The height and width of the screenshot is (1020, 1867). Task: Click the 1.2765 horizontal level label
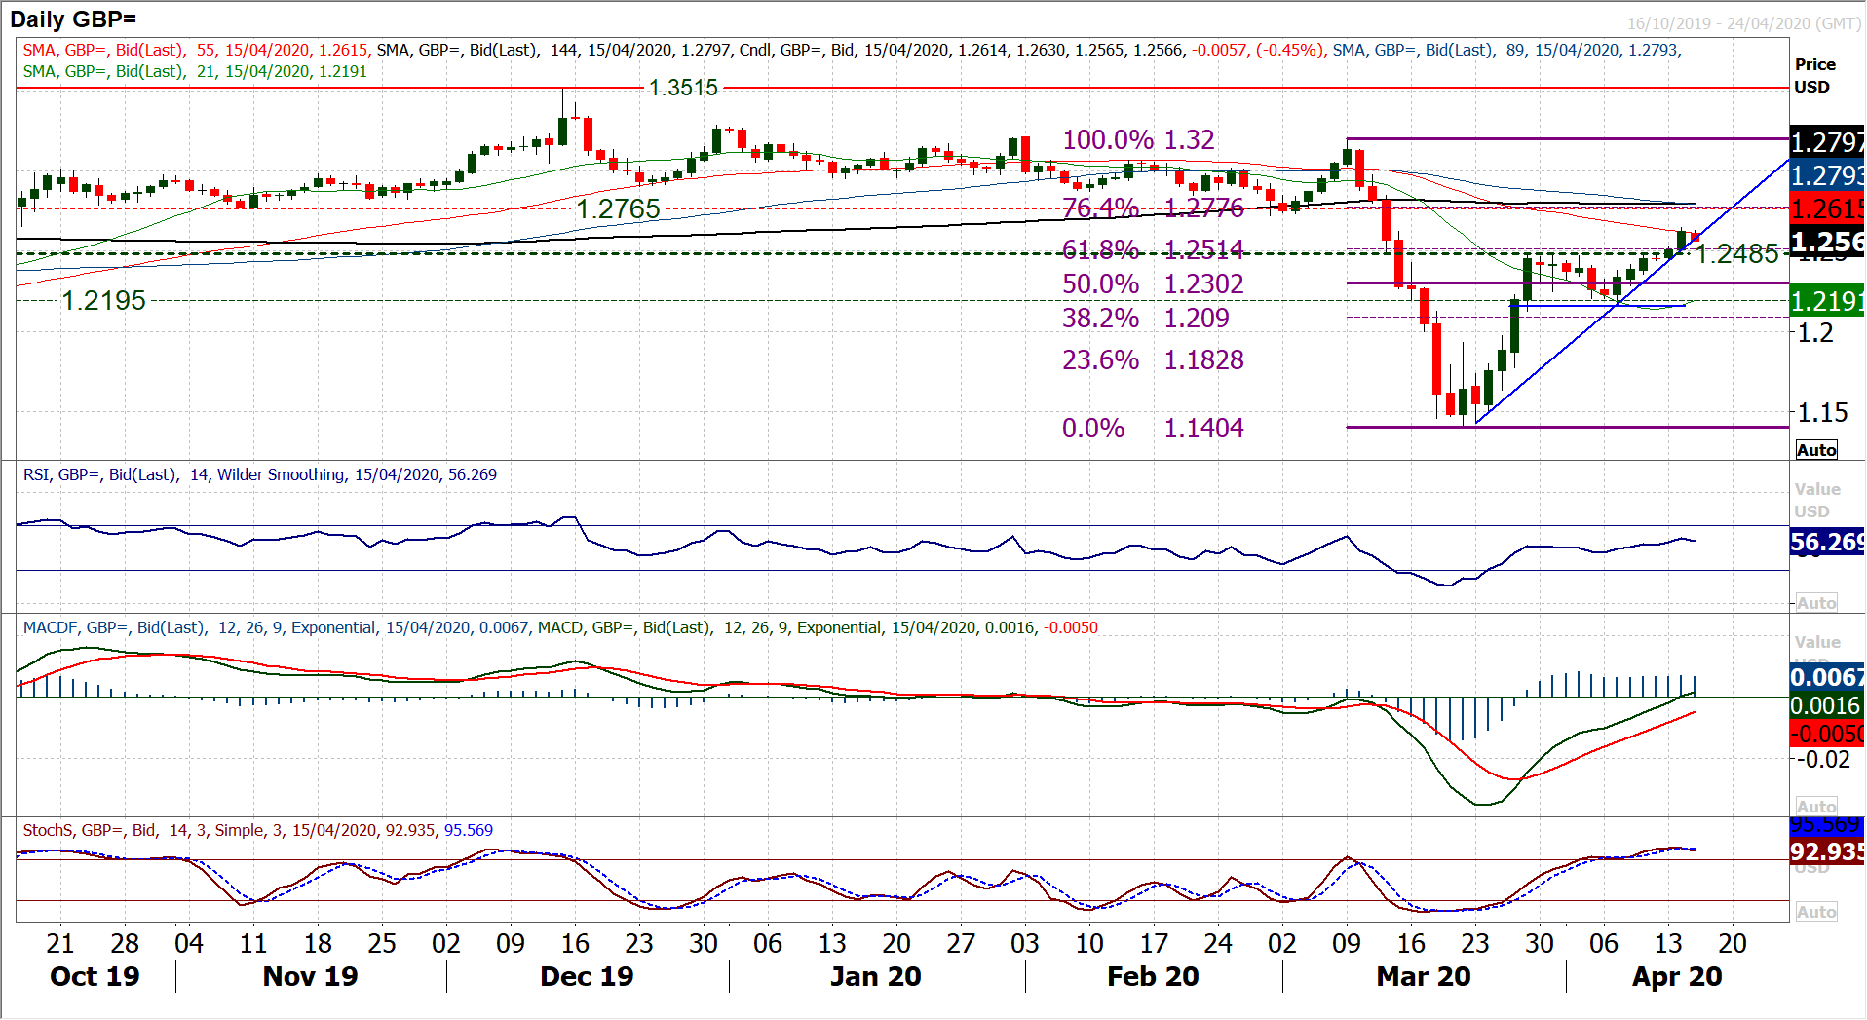click(618, 208)
